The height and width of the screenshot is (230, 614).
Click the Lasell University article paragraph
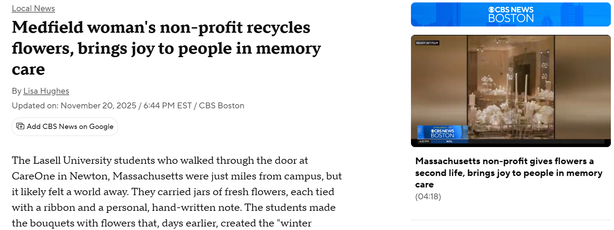click(176, 192)
